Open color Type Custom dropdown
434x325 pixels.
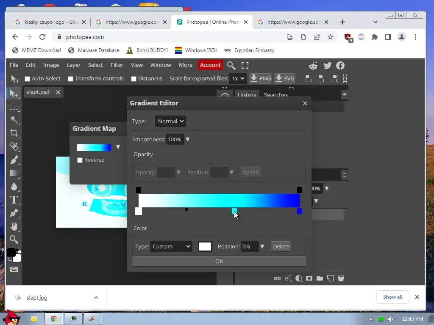[171, 246]
